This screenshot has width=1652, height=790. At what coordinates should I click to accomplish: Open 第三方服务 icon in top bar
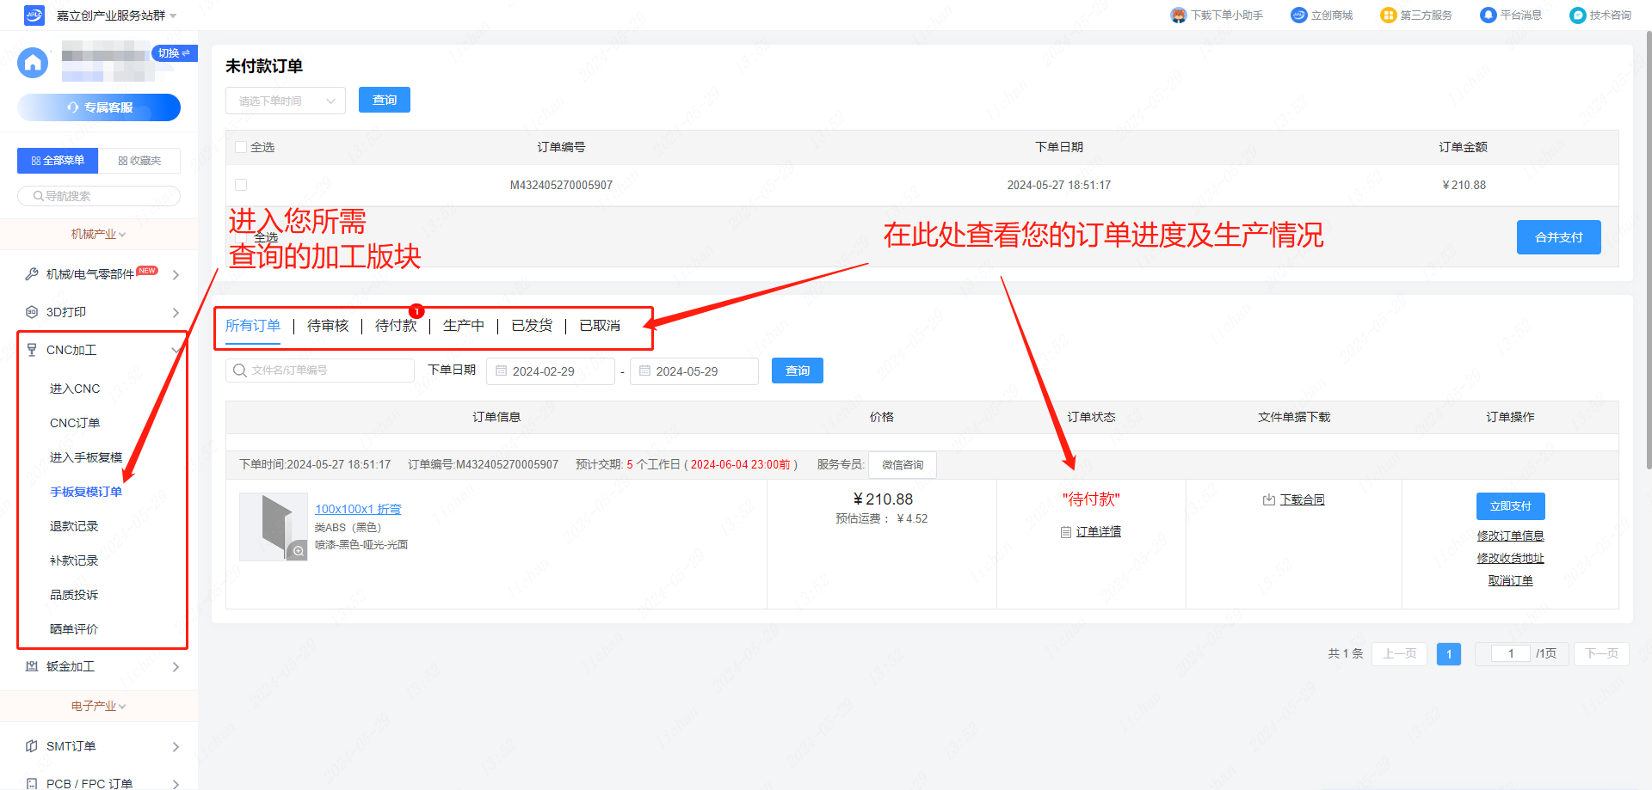pyautogui.click(x=1388, y=15)
